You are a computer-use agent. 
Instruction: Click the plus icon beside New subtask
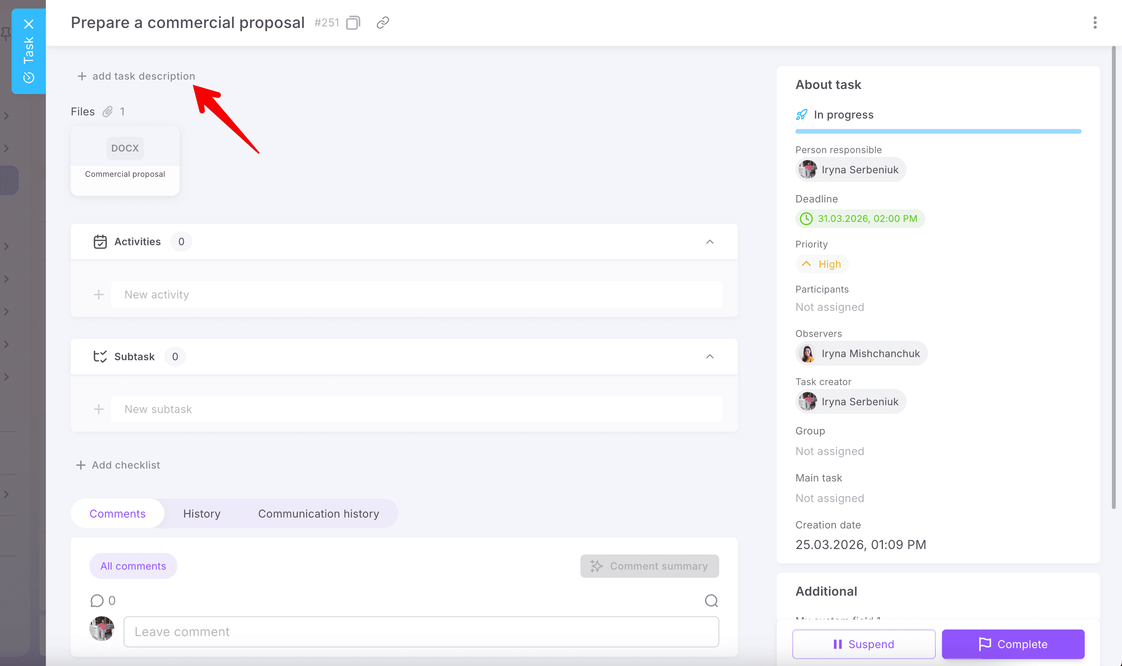pyautogui.click(x=98, y=409)
